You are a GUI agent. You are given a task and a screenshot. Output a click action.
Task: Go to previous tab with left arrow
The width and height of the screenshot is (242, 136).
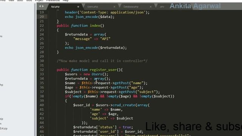40,6
